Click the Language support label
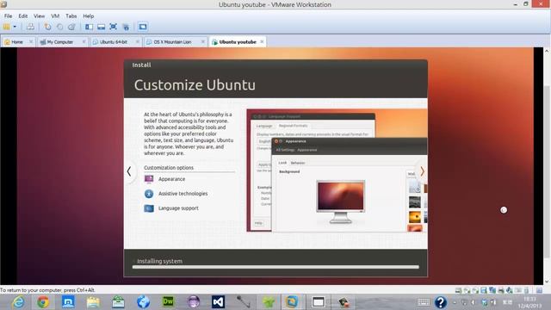The height and width of the screenshot is (310, 551). tap(178, 208)
